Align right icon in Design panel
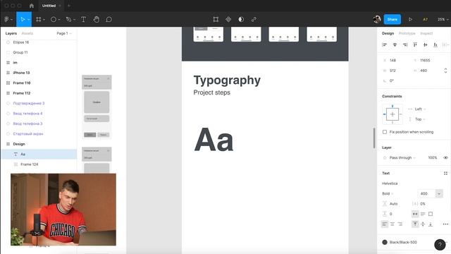 (x=405, y=44)
